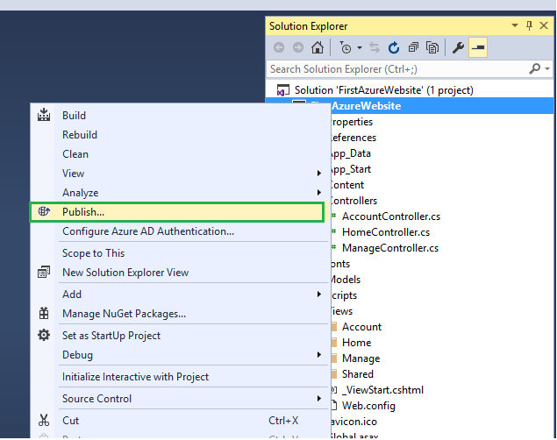Click the Home icon in Solution Explorer toolbar

point(318,48)
